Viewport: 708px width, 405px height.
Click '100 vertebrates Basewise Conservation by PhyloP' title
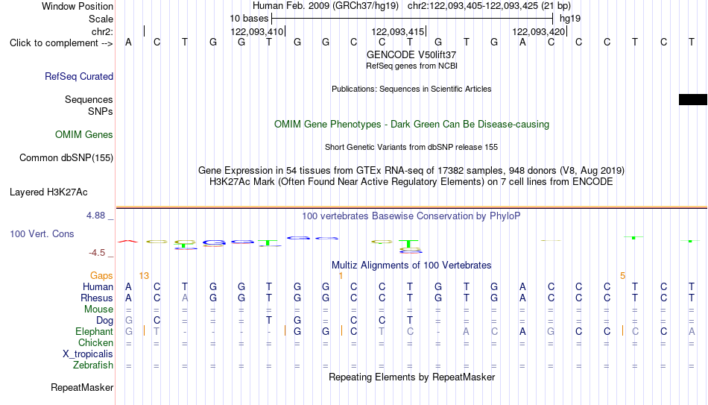(411, 216)
